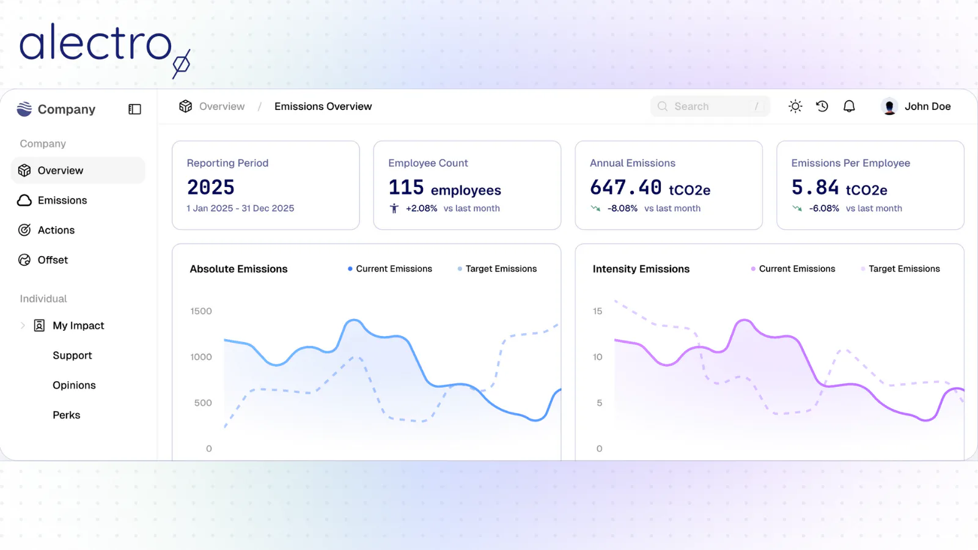The image size is (978, 550).
Task: Click employee person icon in Employee Count
Action: [x=394, y=208]
